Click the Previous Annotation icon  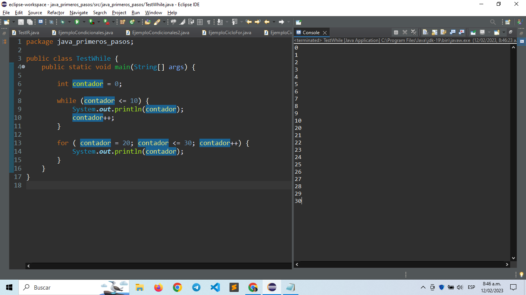(234, 22)
